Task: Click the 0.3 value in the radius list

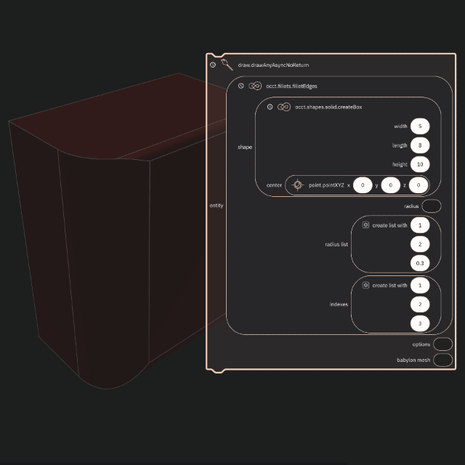Action: (x=420, y=263)
